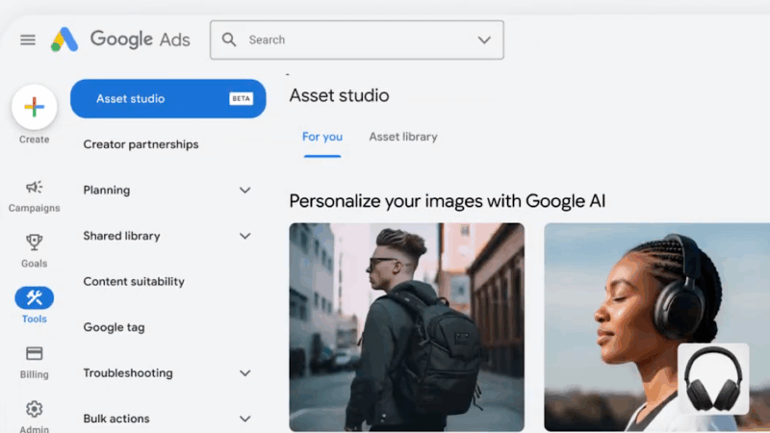Open Creator partnerships page
Screen dimensions: 770x433
point(141,144)
